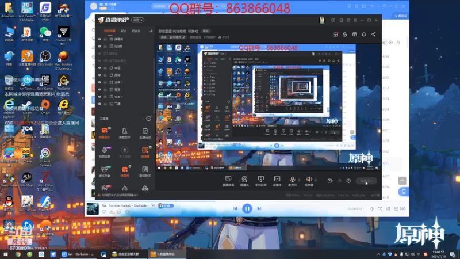Add a 直播屏幕 screen capture source

(228, 181)
